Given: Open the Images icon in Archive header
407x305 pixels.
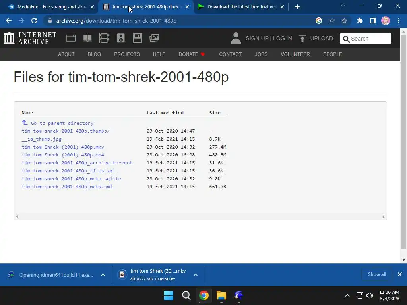Looking at the screenshot, I should point(154,38).
